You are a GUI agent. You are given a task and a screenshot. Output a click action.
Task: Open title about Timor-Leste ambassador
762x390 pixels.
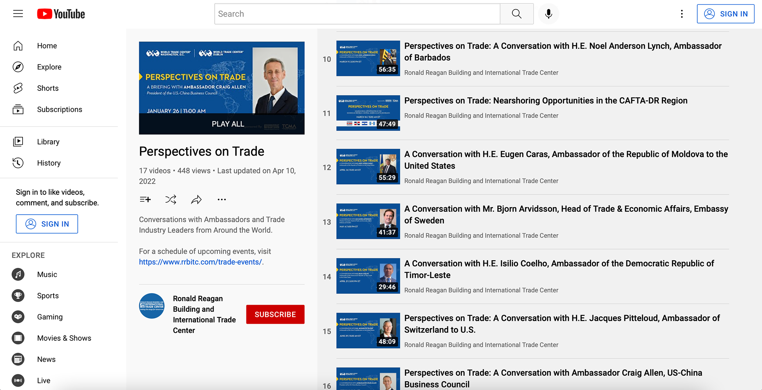click(x=559, y=269)
